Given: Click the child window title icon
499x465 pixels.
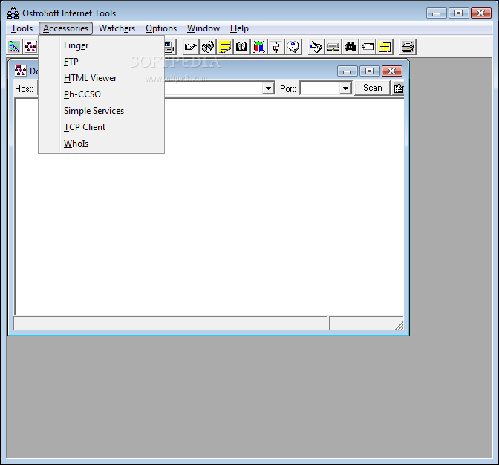Looking at the screenshot, I should coord(20,71).
